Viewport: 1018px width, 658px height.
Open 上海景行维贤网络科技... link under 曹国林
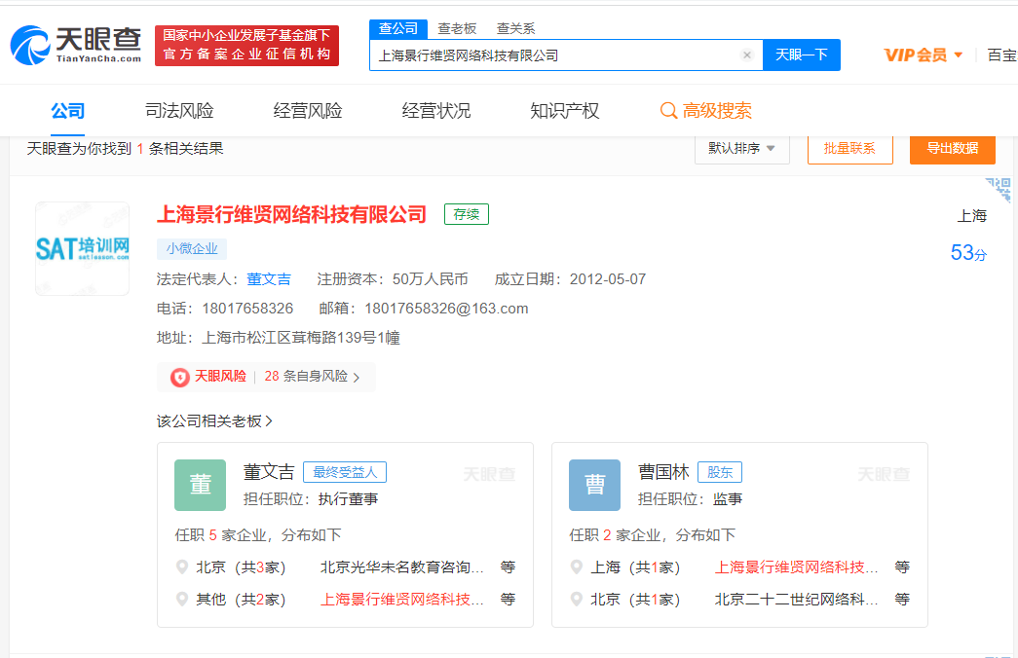pyautogui.click(x=796, y=567)
